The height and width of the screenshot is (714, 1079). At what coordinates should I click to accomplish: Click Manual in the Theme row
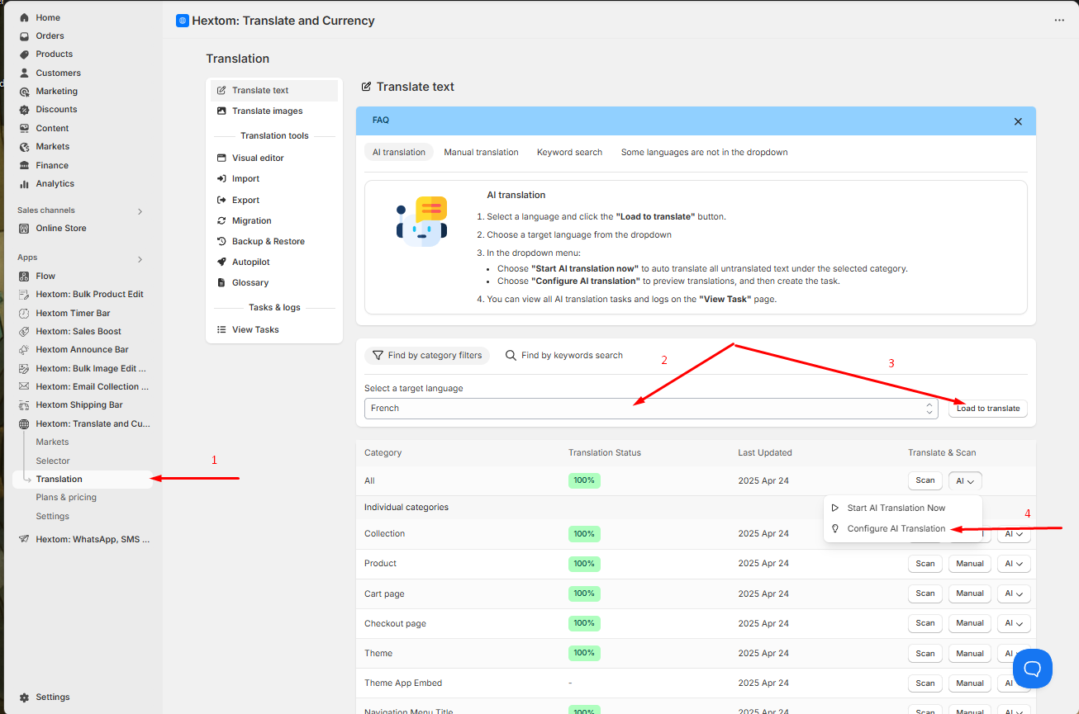(970, 654)
